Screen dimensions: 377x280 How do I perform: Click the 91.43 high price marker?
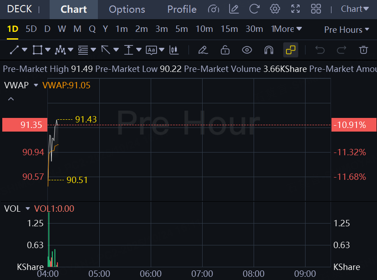pyautogui.click(x=86, y=119)
